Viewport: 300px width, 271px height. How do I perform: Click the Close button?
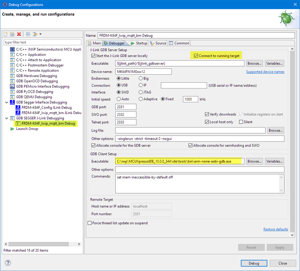pos(283,263)
